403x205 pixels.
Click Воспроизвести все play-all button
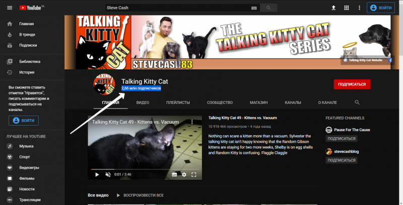pos(140,195)
